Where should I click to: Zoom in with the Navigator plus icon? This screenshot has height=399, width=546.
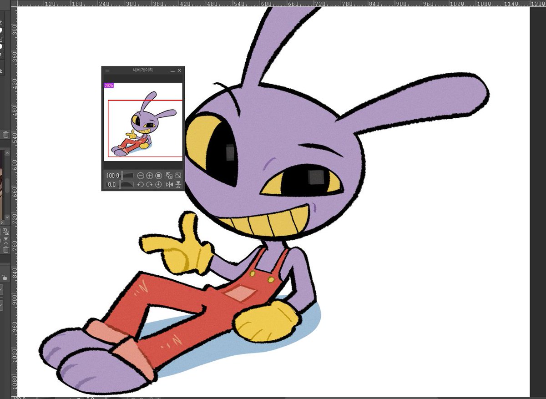150,176
